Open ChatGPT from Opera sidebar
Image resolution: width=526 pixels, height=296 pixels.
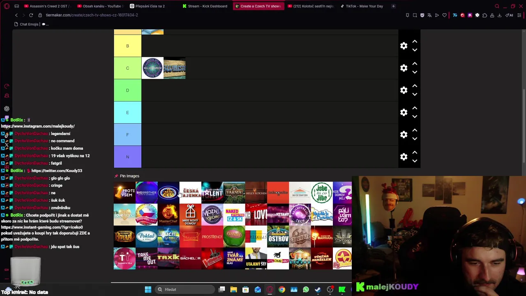pyautogui.click(x=7, y=109)
